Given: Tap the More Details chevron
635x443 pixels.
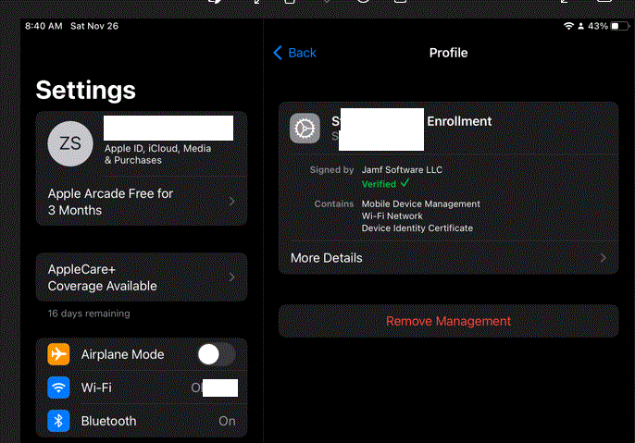Looking at the screenshot, I should [604, 258].
